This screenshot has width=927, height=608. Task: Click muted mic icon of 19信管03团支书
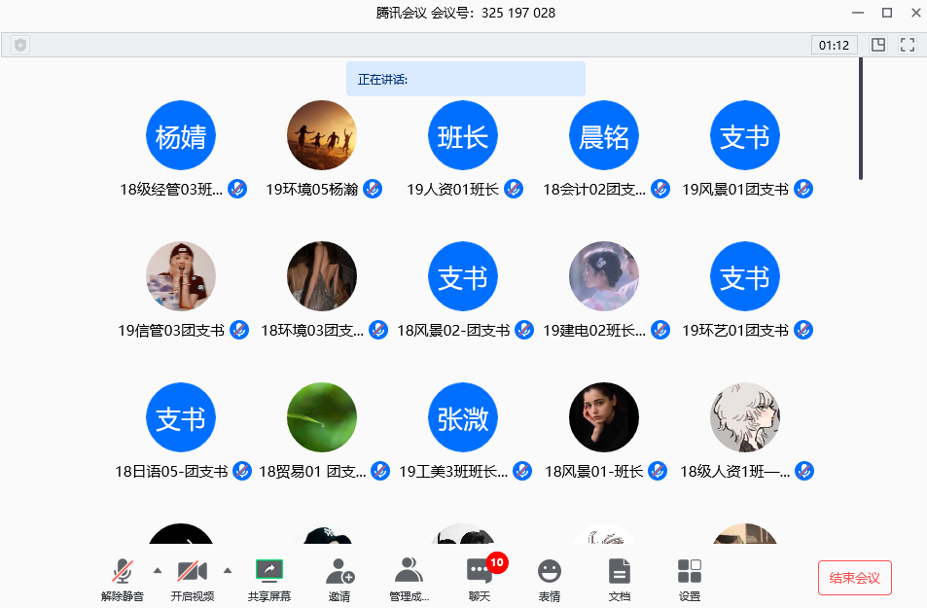[x=239, y=330]
